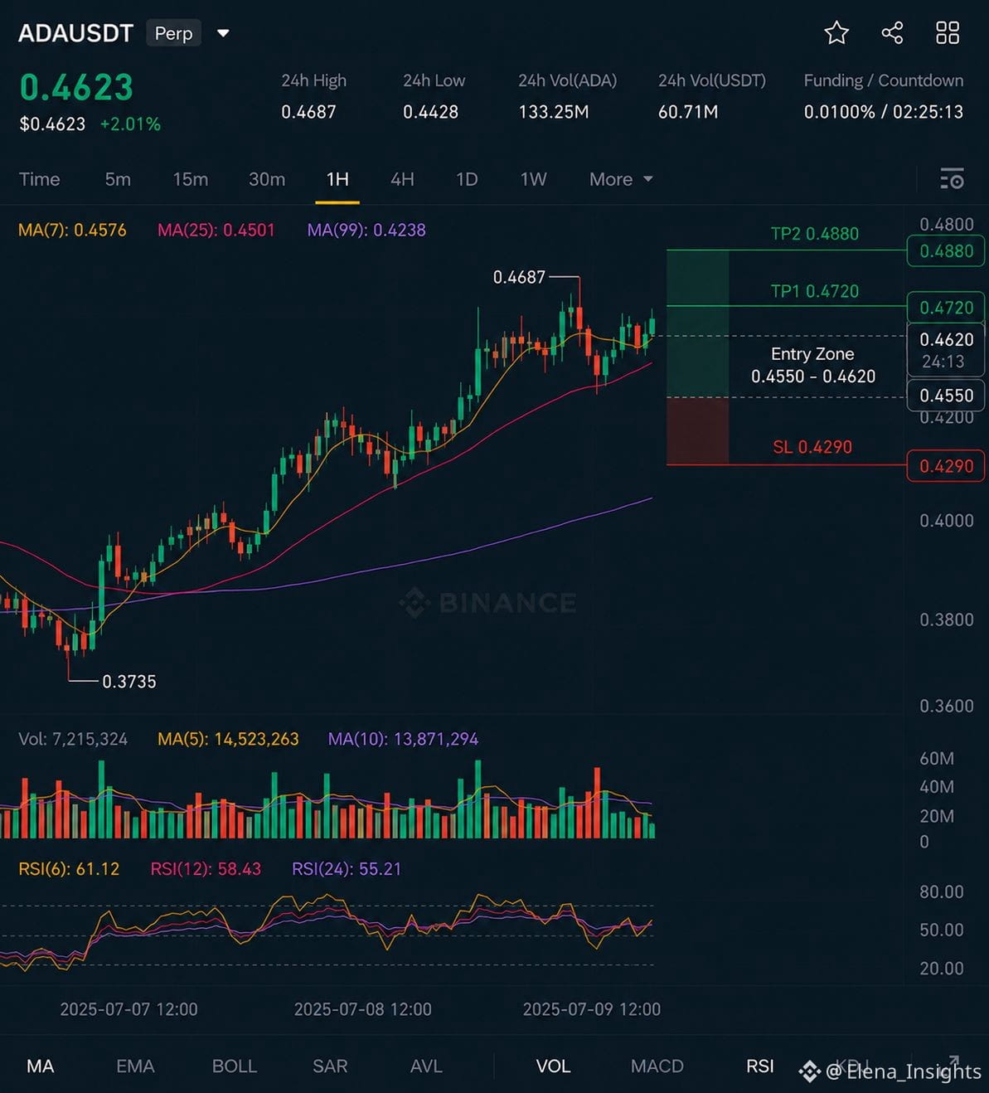Click the SL 0.4290 price tag
The image size is (989, 1093).
click(x=947, y=466)
